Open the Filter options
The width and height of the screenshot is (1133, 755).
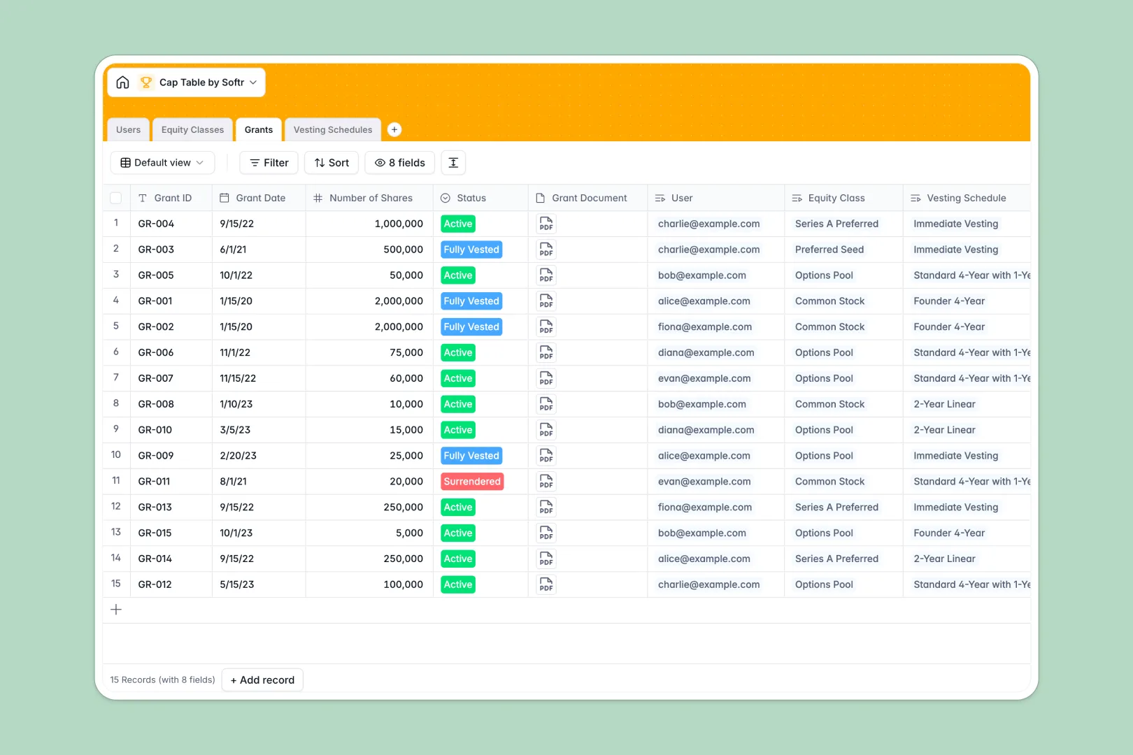point(269,162)
